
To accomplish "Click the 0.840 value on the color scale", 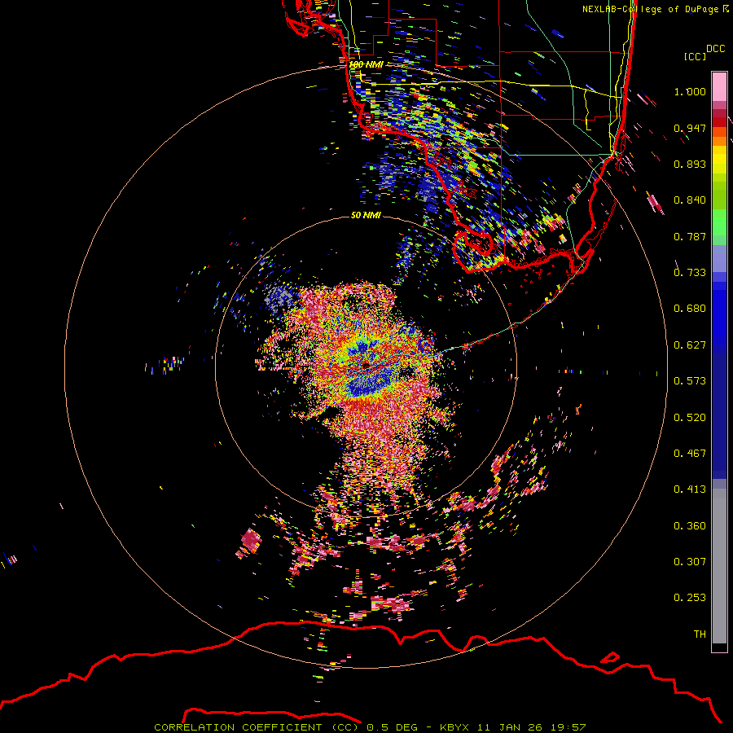I will pos(690,200).
